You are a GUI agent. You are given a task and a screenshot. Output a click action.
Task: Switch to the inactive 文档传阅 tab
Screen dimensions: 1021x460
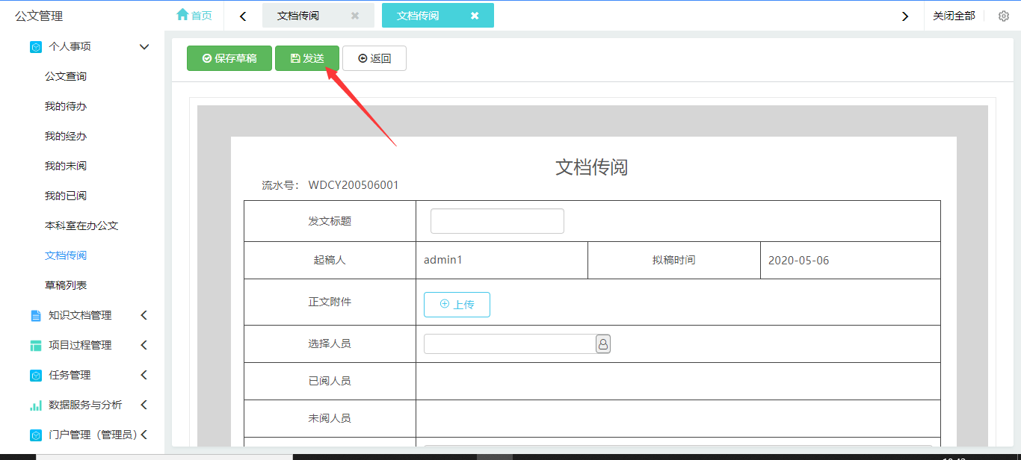tap(298, 16)
